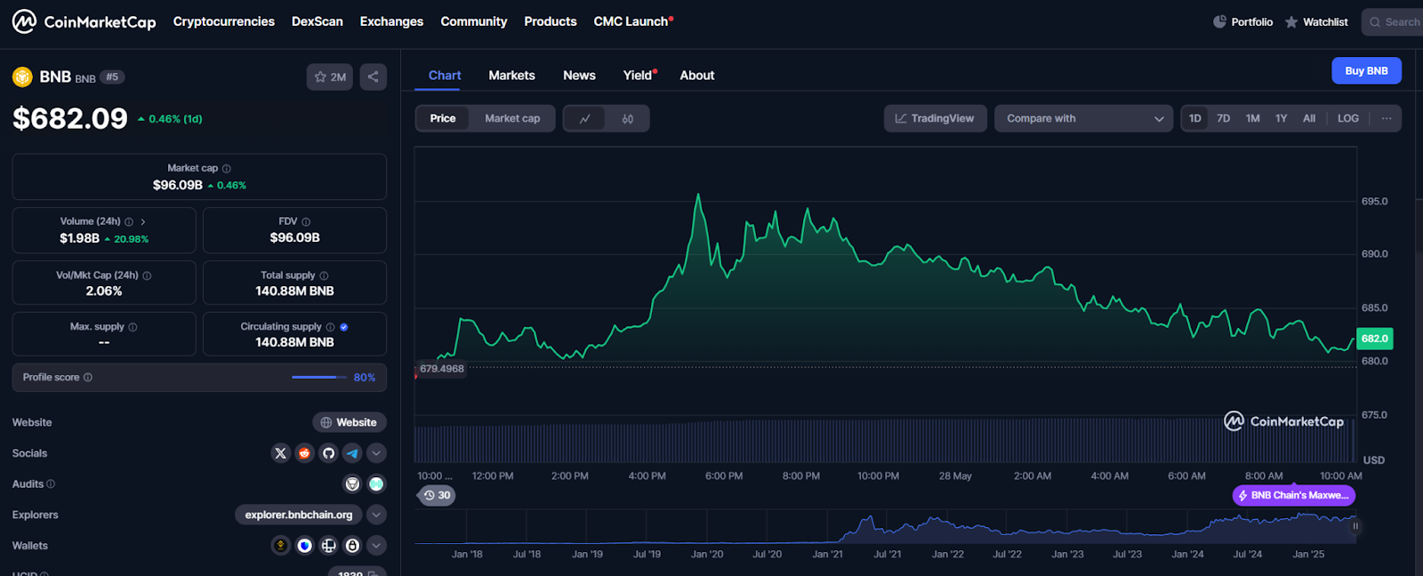Set chart range to 1D
Screen dimensions: 1423x576
(x=1195, y=118)
